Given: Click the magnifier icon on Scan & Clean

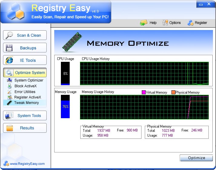Looking at the screenshot, I should coord(9,35).
